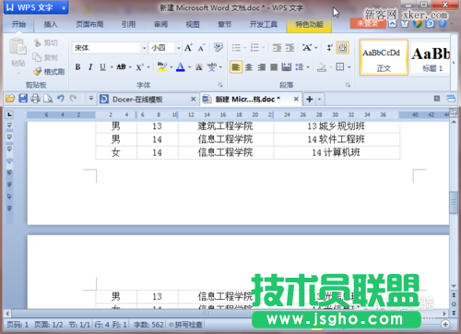This screenshot has width=461, height=334.
Task: Select the 标题 1 style
Action: tap(431, 57)
